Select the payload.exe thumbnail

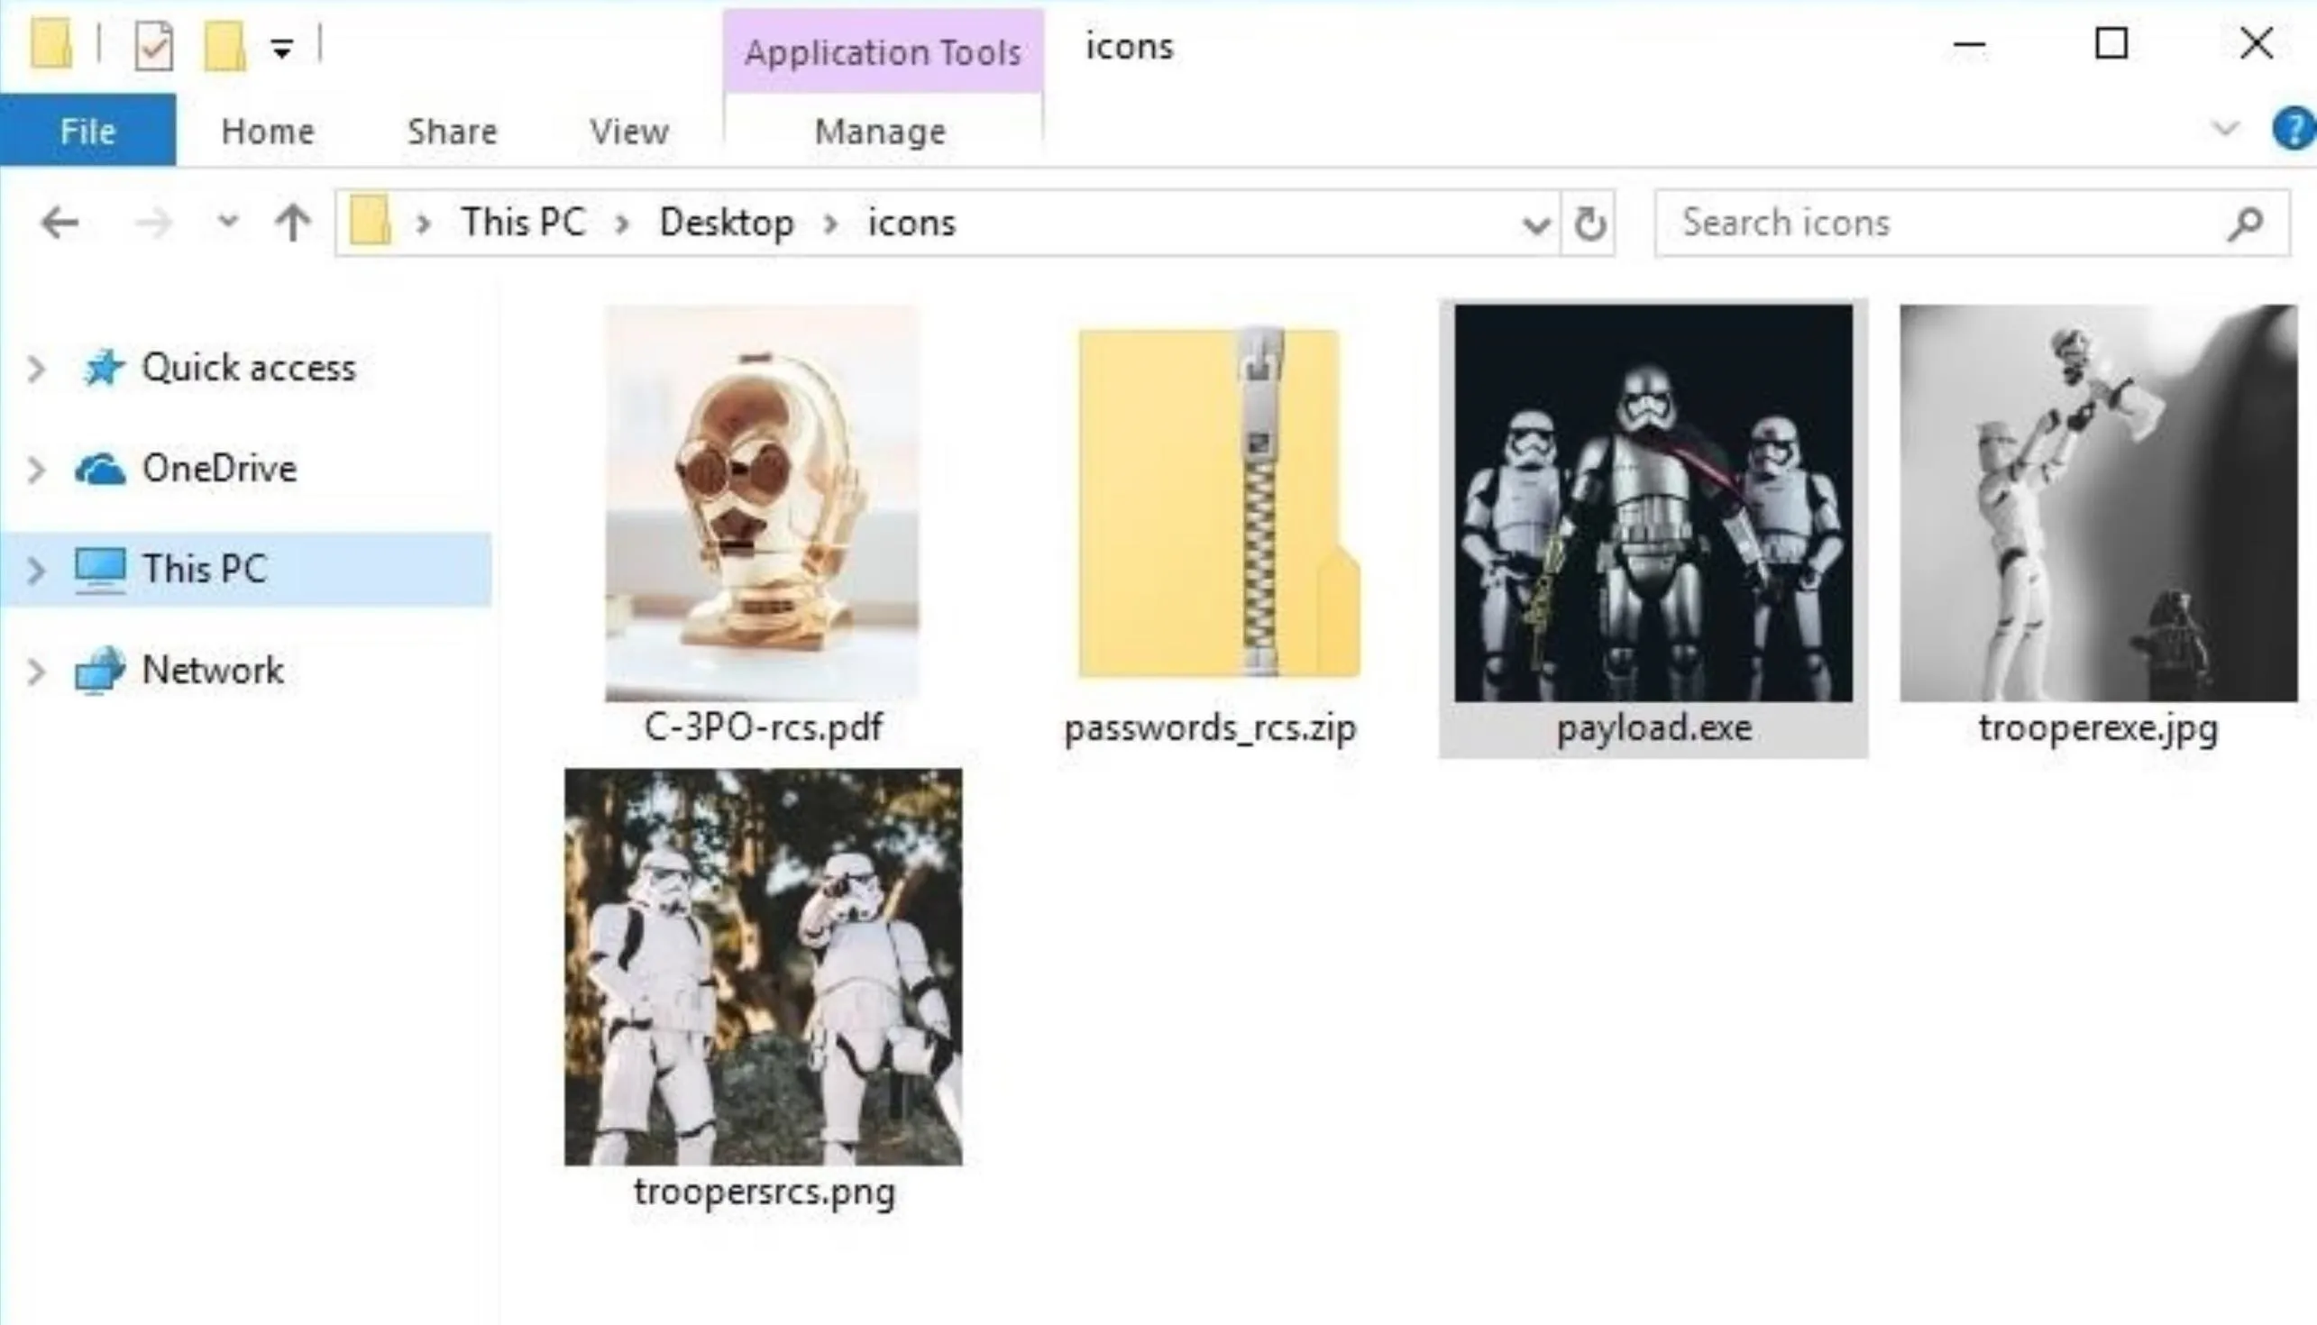point(1653,503)
